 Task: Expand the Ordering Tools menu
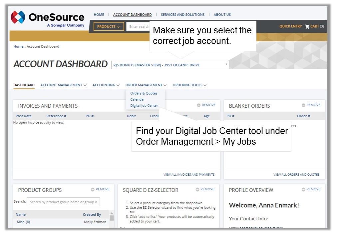point(189,85)
